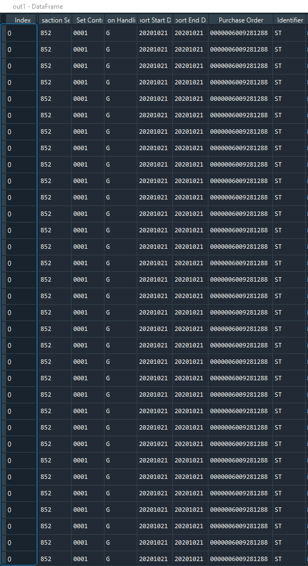Sort by the Index column header
This screenshot has height=566, width=308.
21,20
